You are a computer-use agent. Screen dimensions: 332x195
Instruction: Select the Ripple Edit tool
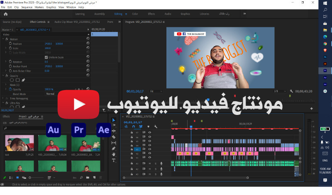(114, 131)
